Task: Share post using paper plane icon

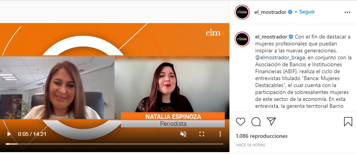Action: (271, 121)
